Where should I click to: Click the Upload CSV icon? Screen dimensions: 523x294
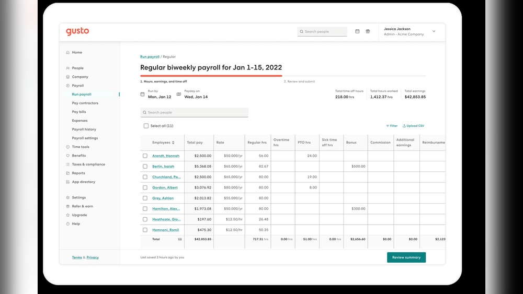click(x=404, y=126)
